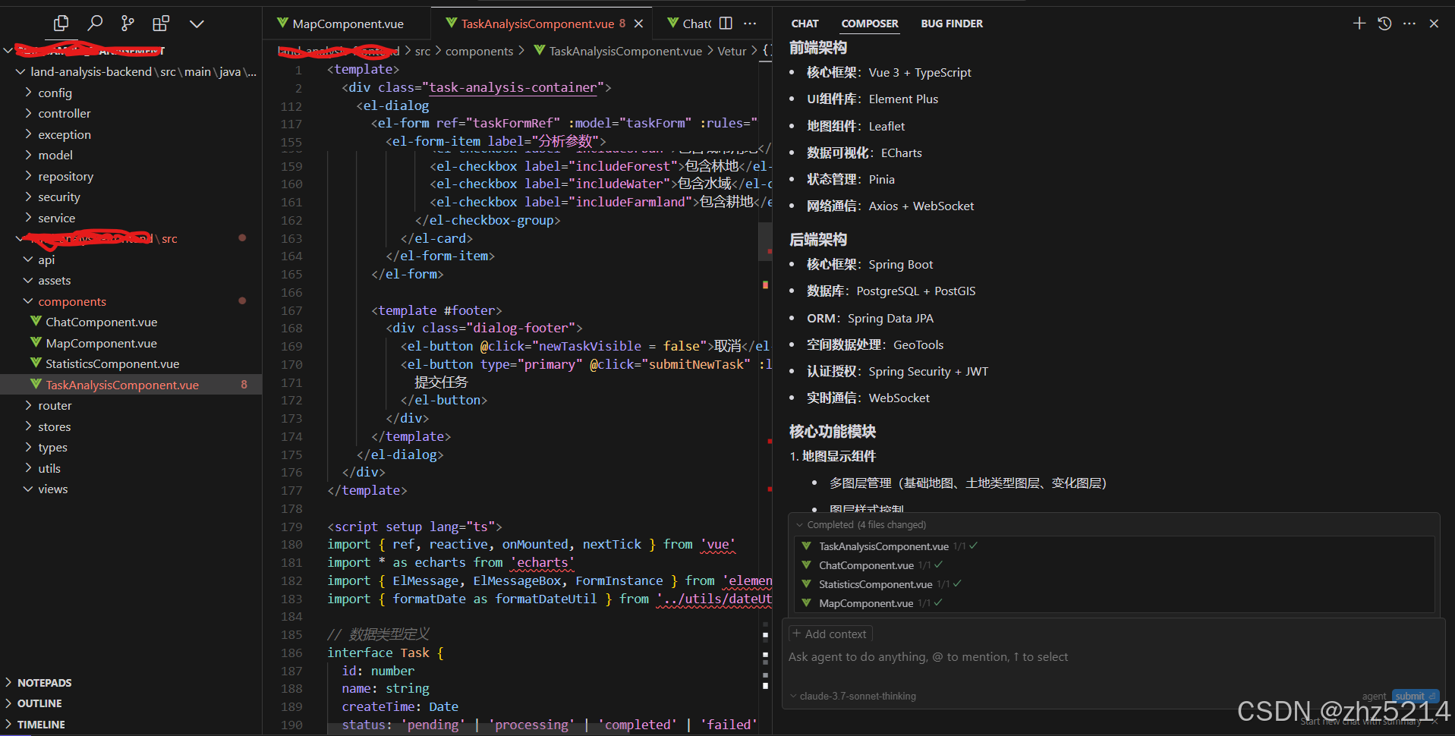Screen dimensions: 1455x736
Task: Click the 'interface Task {' code line
Action: [x=386, y=653]
